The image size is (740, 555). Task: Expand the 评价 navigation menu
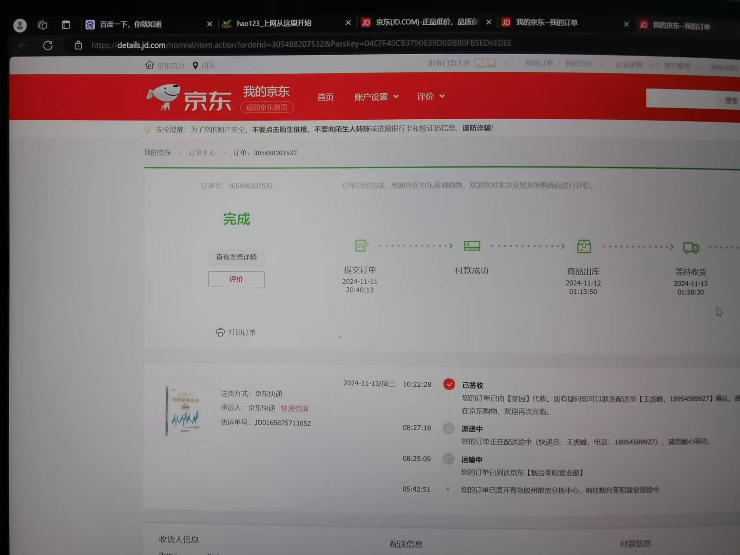pyautogui.click(x=430, y=96)
